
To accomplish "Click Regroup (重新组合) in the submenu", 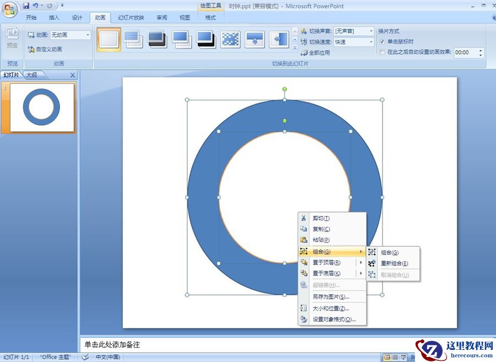I will point(393,263).
